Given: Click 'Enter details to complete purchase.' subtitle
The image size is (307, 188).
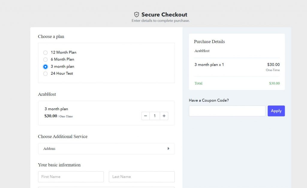Looking at the screenshot, I should pos(161,21).
